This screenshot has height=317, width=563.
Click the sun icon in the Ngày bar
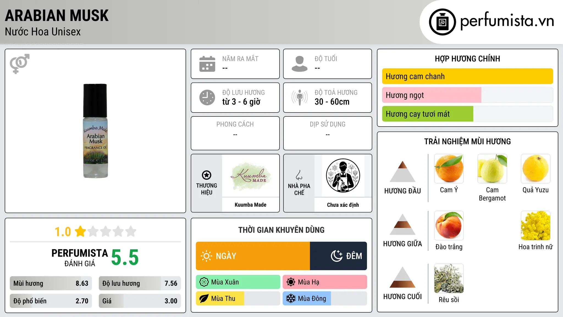[x=206, y=256]
